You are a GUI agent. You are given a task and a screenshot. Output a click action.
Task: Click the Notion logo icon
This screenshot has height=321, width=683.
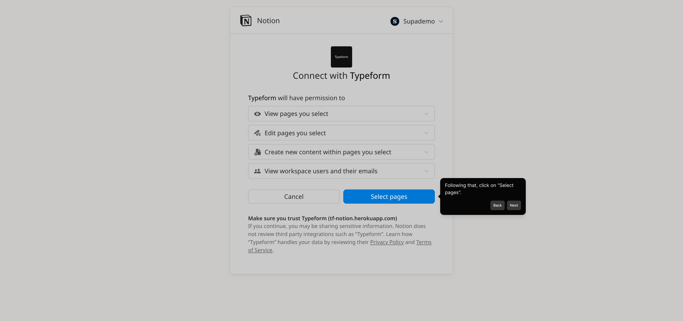pos(246,21)
